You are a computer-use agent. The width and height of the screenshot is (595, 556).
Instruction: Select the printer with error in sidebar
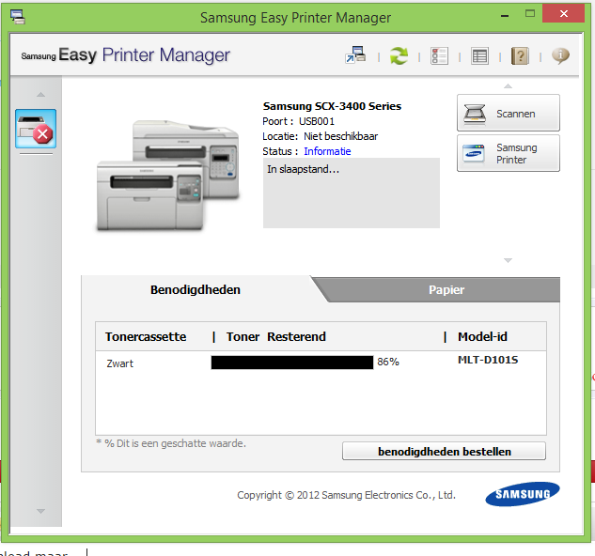(36, 129)
